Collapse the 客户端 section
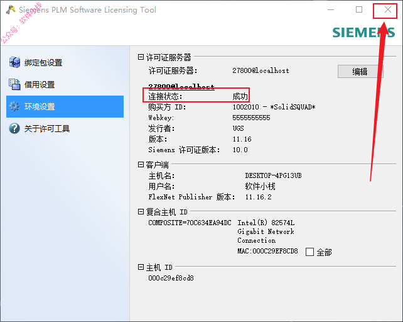The height and width of the screenshot is (322, 403). click(141, 164)
